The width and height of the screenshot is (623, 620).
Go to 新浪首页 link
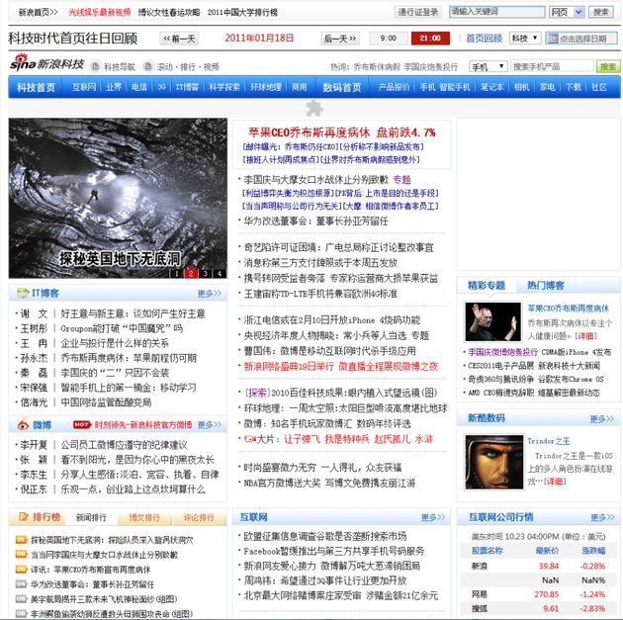[39, 12]
